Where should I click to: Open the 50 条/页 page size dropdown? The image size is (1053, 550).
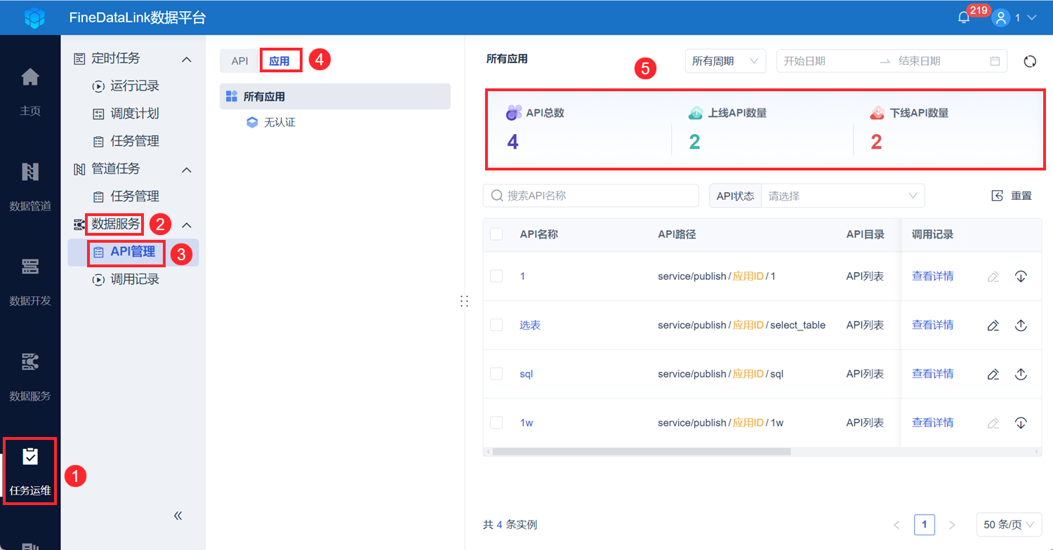tap(1009, 524)
